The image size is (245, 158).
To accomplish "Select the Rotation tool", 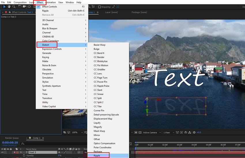I will (20, 7).
